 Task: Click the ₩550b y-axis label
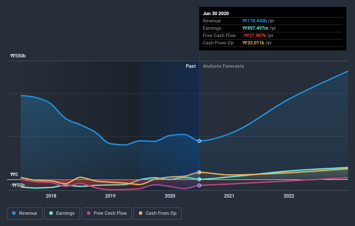click(18, 56)
